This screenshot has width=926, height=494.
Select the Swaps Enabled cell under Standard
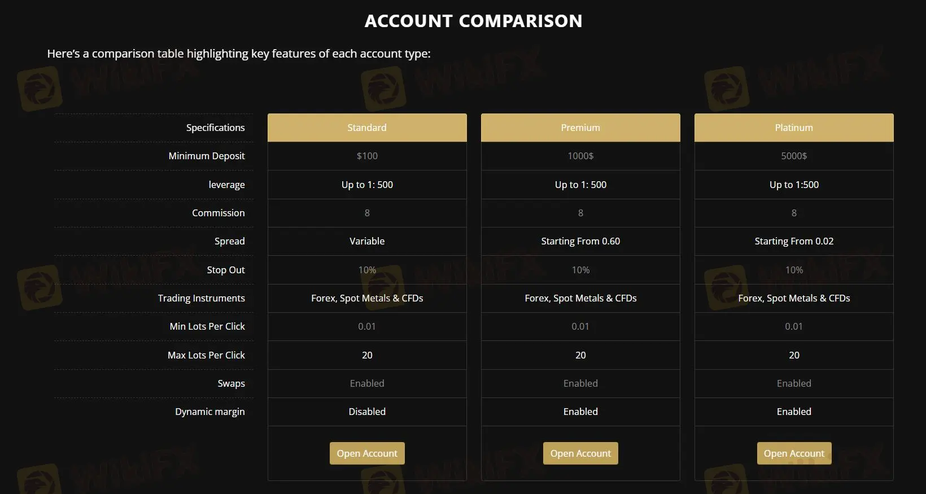(366, 383)
